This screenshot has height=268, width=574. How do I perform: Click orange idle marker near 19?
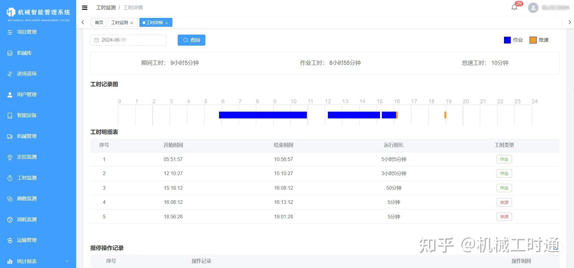445,115
